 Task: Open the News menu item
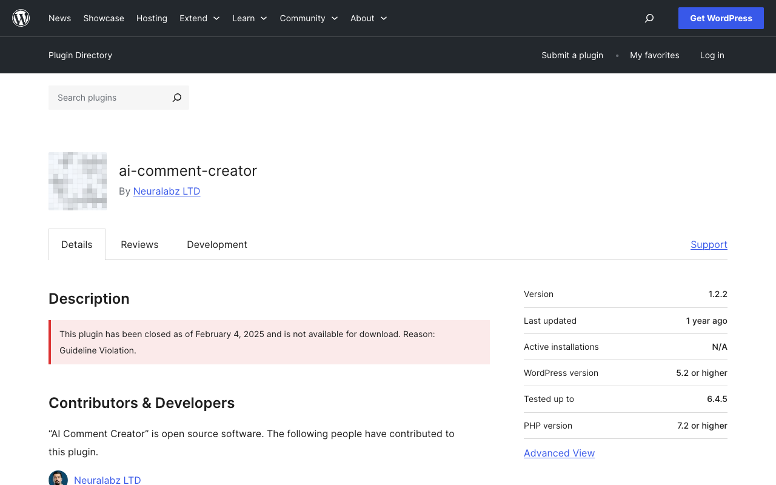point(59,18)
